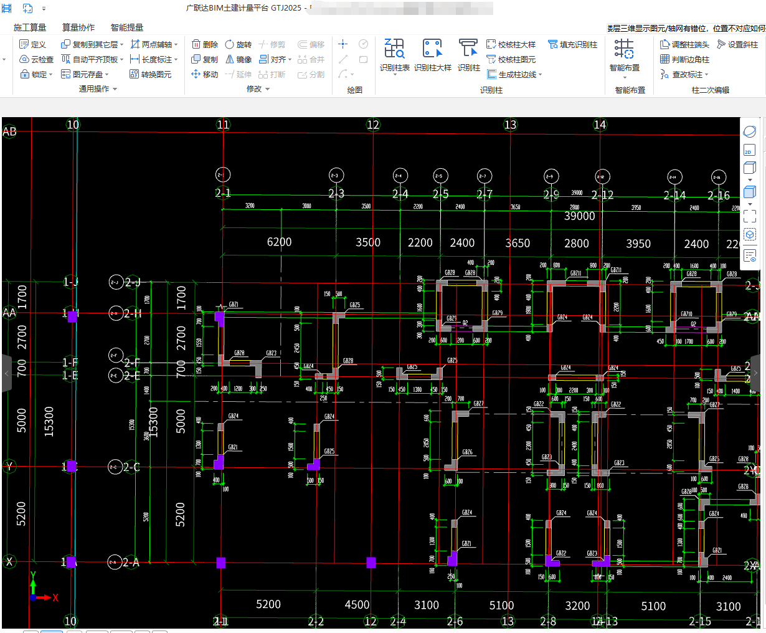Open 图元存盘 dropdown
Screen dimensions: 766x633
pyautogui.click(x=107, y=75)
